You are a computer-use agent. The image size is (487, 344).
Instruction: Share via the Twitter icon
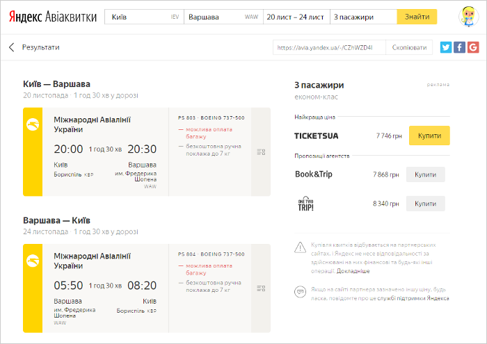click(446, 47)
